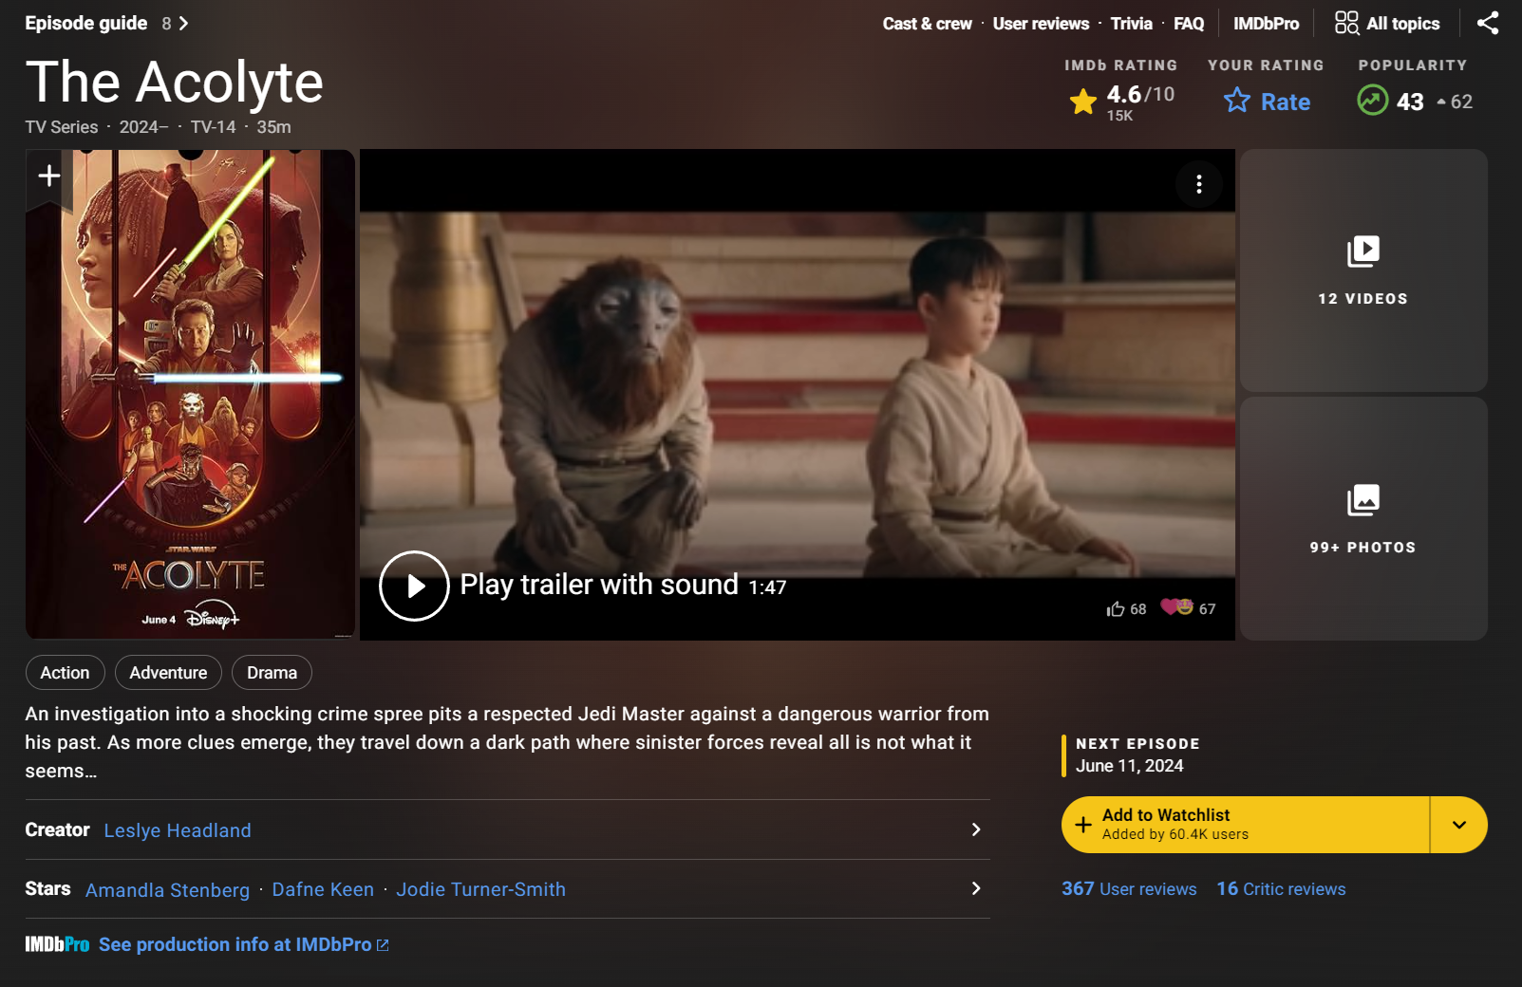Open the 99+ Photos tile

pyautogui.click(x=1363, y=519)
